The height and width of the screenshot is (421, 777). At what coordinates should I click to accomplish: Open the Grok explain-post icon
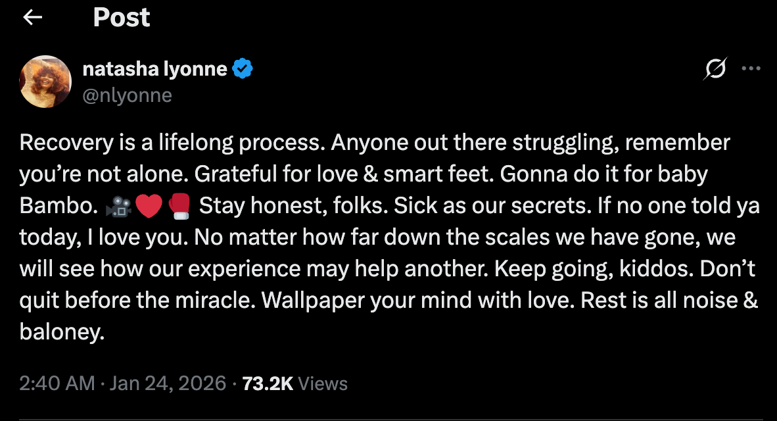717,68
